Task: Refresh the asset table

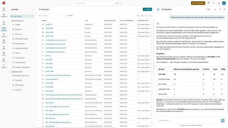Action: (x=146, y=16)
